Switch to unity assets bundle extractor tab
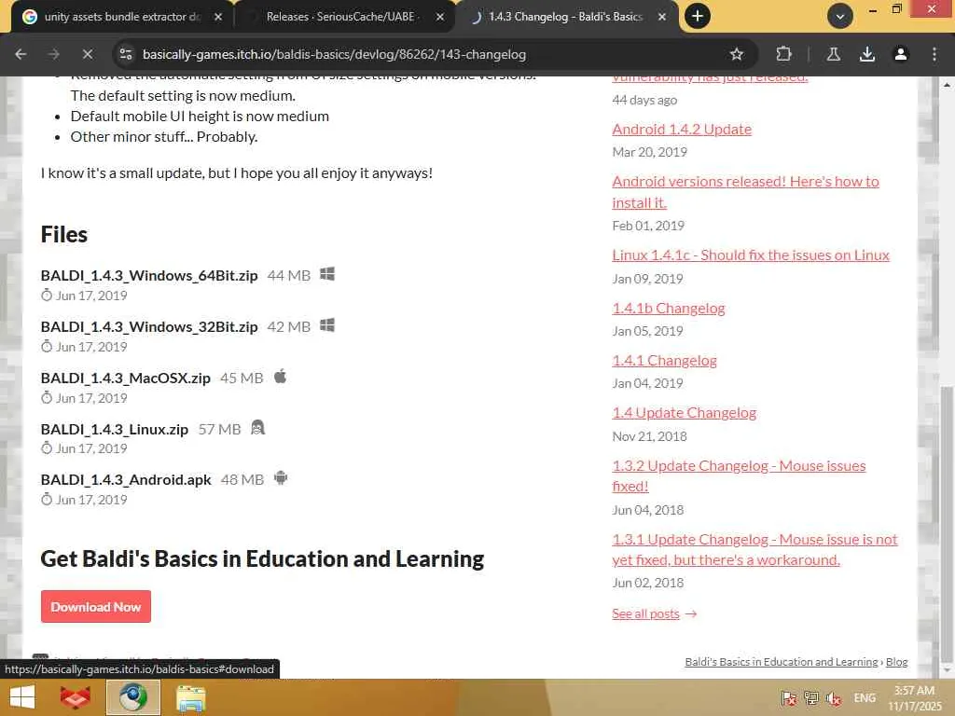The width and height of the screenshot is (955, 716). click(120, 17)
